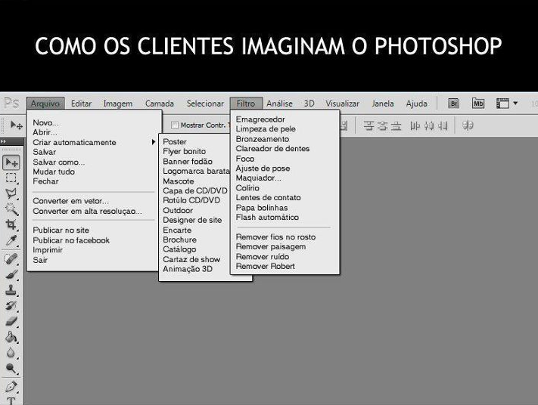
Task: Select the Crop tool
Action: tap(11, 224)
